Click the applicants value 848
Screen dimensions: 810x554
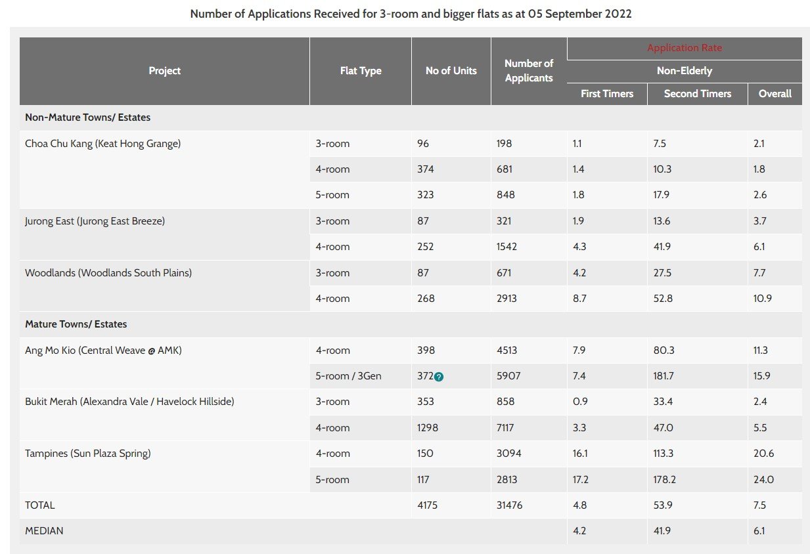pyautogui.click(x=506, y=195)
